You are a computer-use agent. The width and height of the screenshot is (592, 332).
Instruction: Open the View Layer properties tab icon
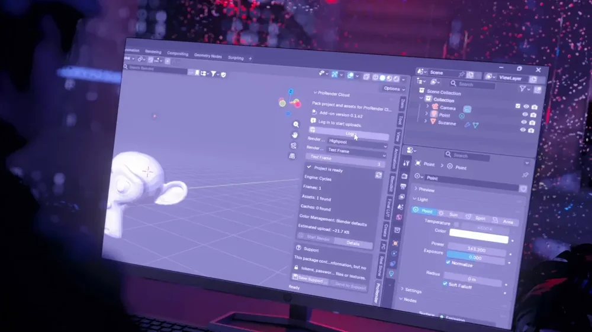pyautogui.click(x=402, y=197)
